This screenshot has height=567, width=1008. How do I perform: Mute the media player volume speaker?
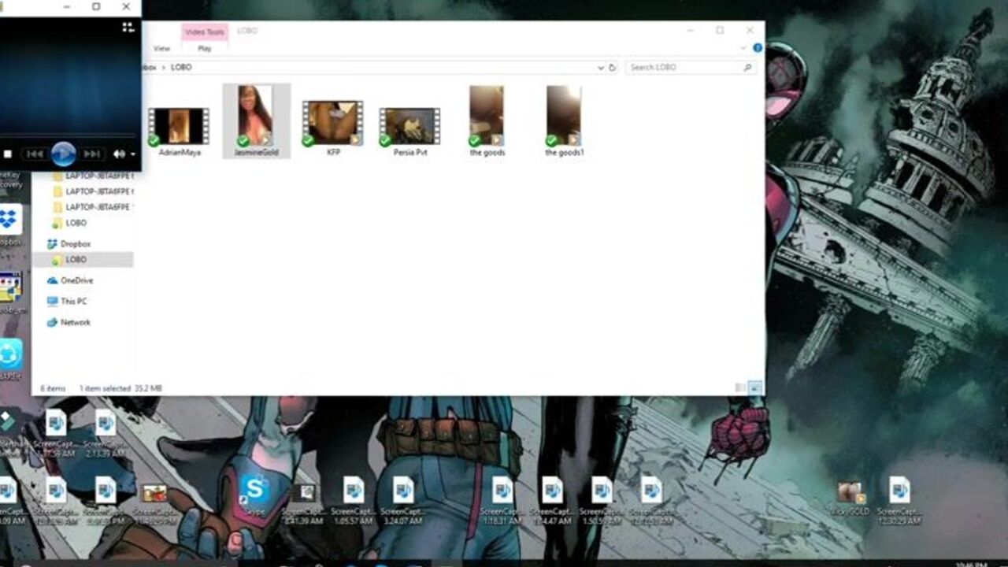coord(119,154)
